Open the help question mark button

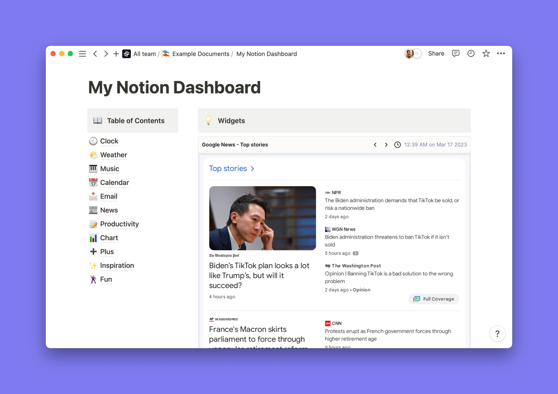point(497,334)
